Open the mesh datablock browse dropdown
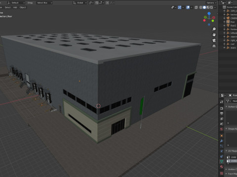This screenshot has height=177, width=237. (x=229, y=101)
